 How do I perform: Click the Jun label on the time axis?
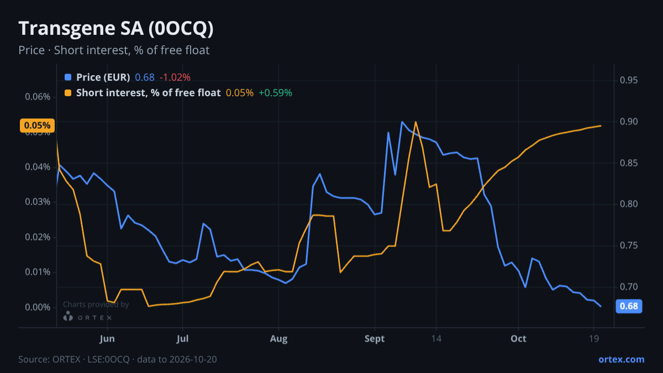tap(108, 338)
